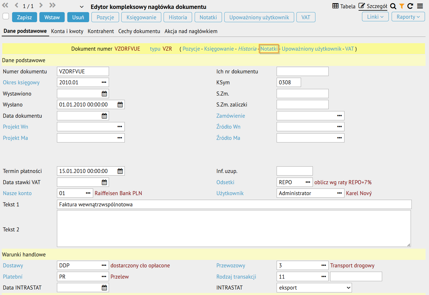Viewport: 429px width, 295px height.
Task: Click the refresh icon in header
Action: 410,6
